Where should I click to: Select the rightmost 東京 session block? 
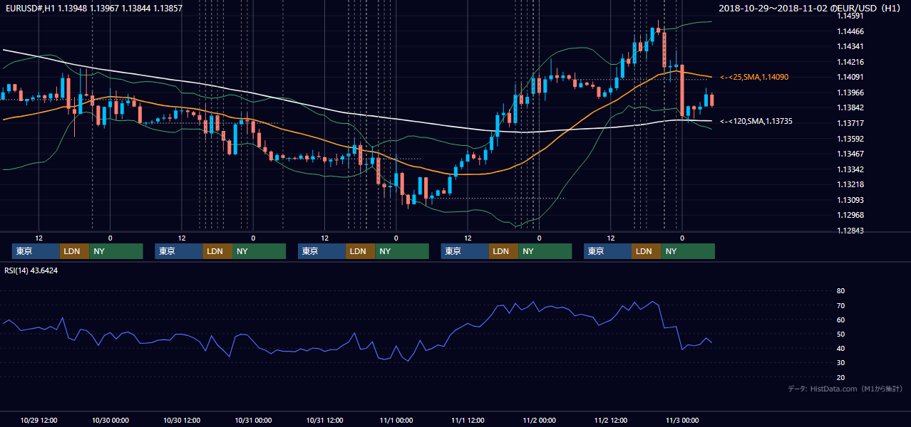(x=607, y=251)
